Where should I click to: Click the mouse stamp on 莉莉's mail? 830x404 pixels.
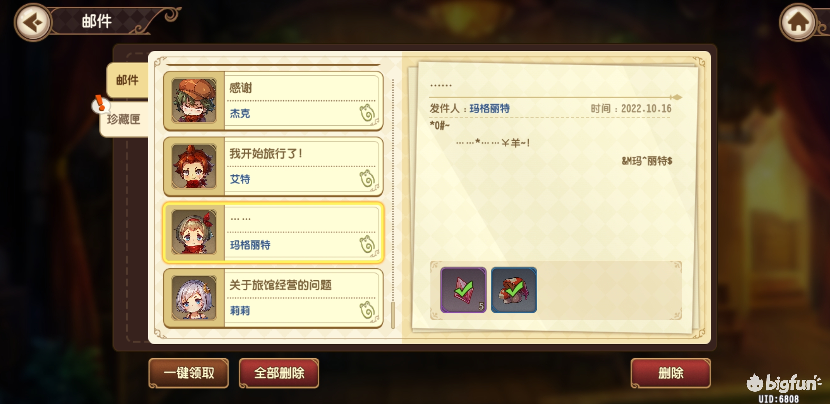367,310
